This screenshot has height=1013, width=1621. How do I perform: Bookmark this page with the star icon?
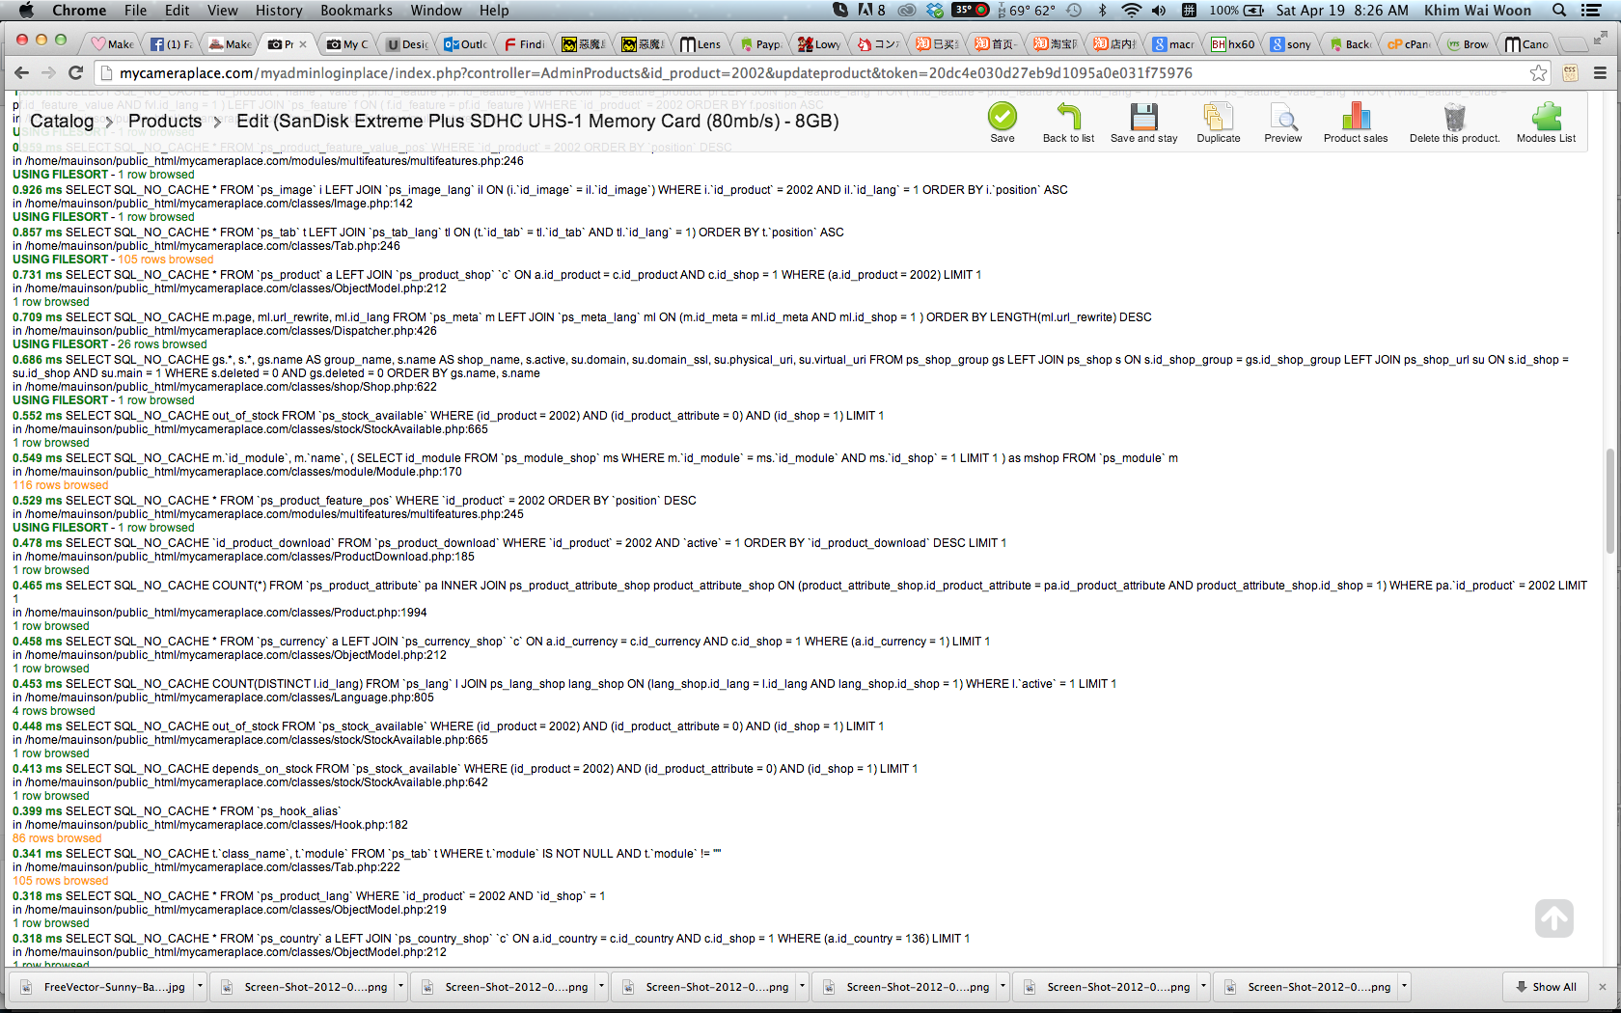1538,73
